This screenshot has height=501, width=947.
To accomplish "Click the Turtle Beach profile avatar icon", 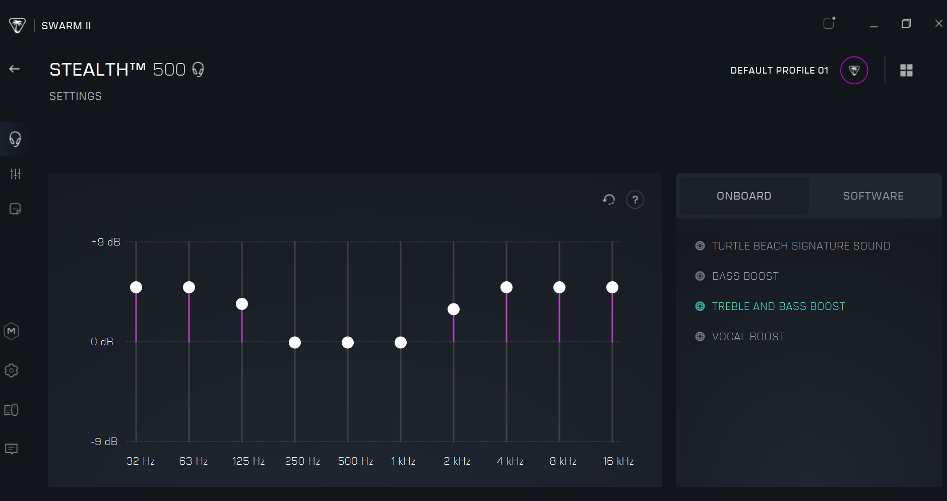I will coord(854,71).
